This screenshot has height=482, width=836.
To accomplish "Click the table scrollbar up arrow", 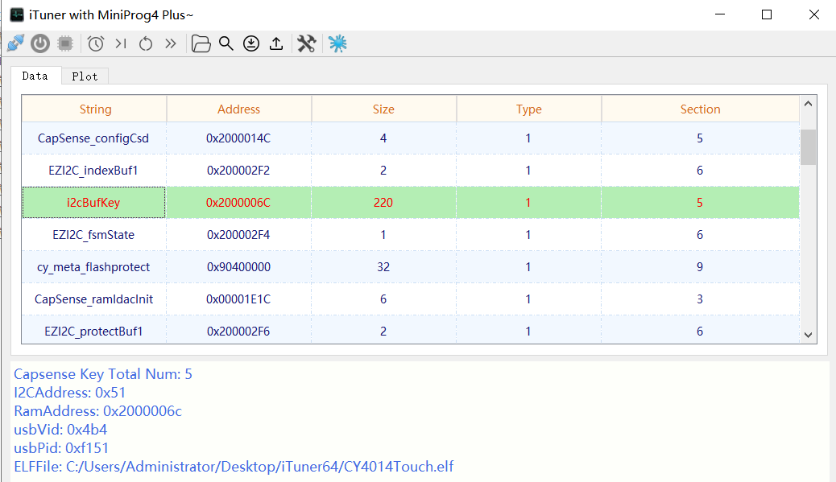I will point(809,104).
